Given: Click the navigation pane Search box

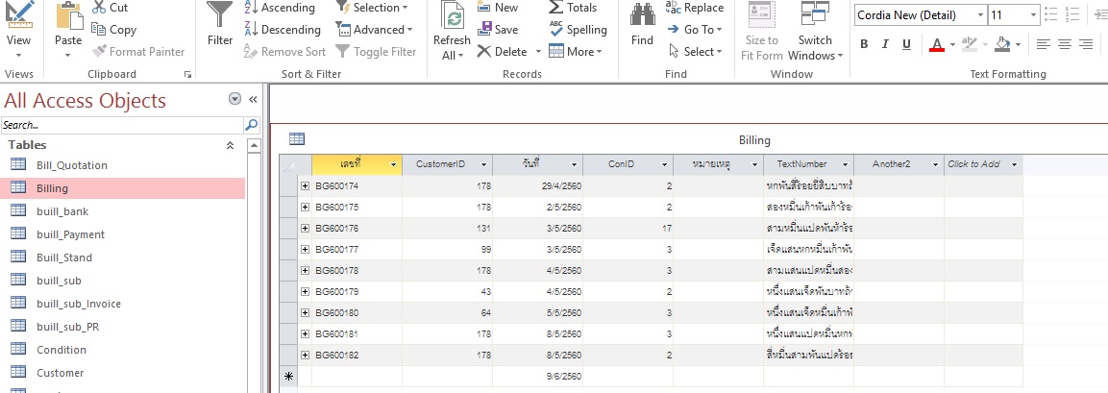Looking at the screenshot, I should [x=122, y=125].
